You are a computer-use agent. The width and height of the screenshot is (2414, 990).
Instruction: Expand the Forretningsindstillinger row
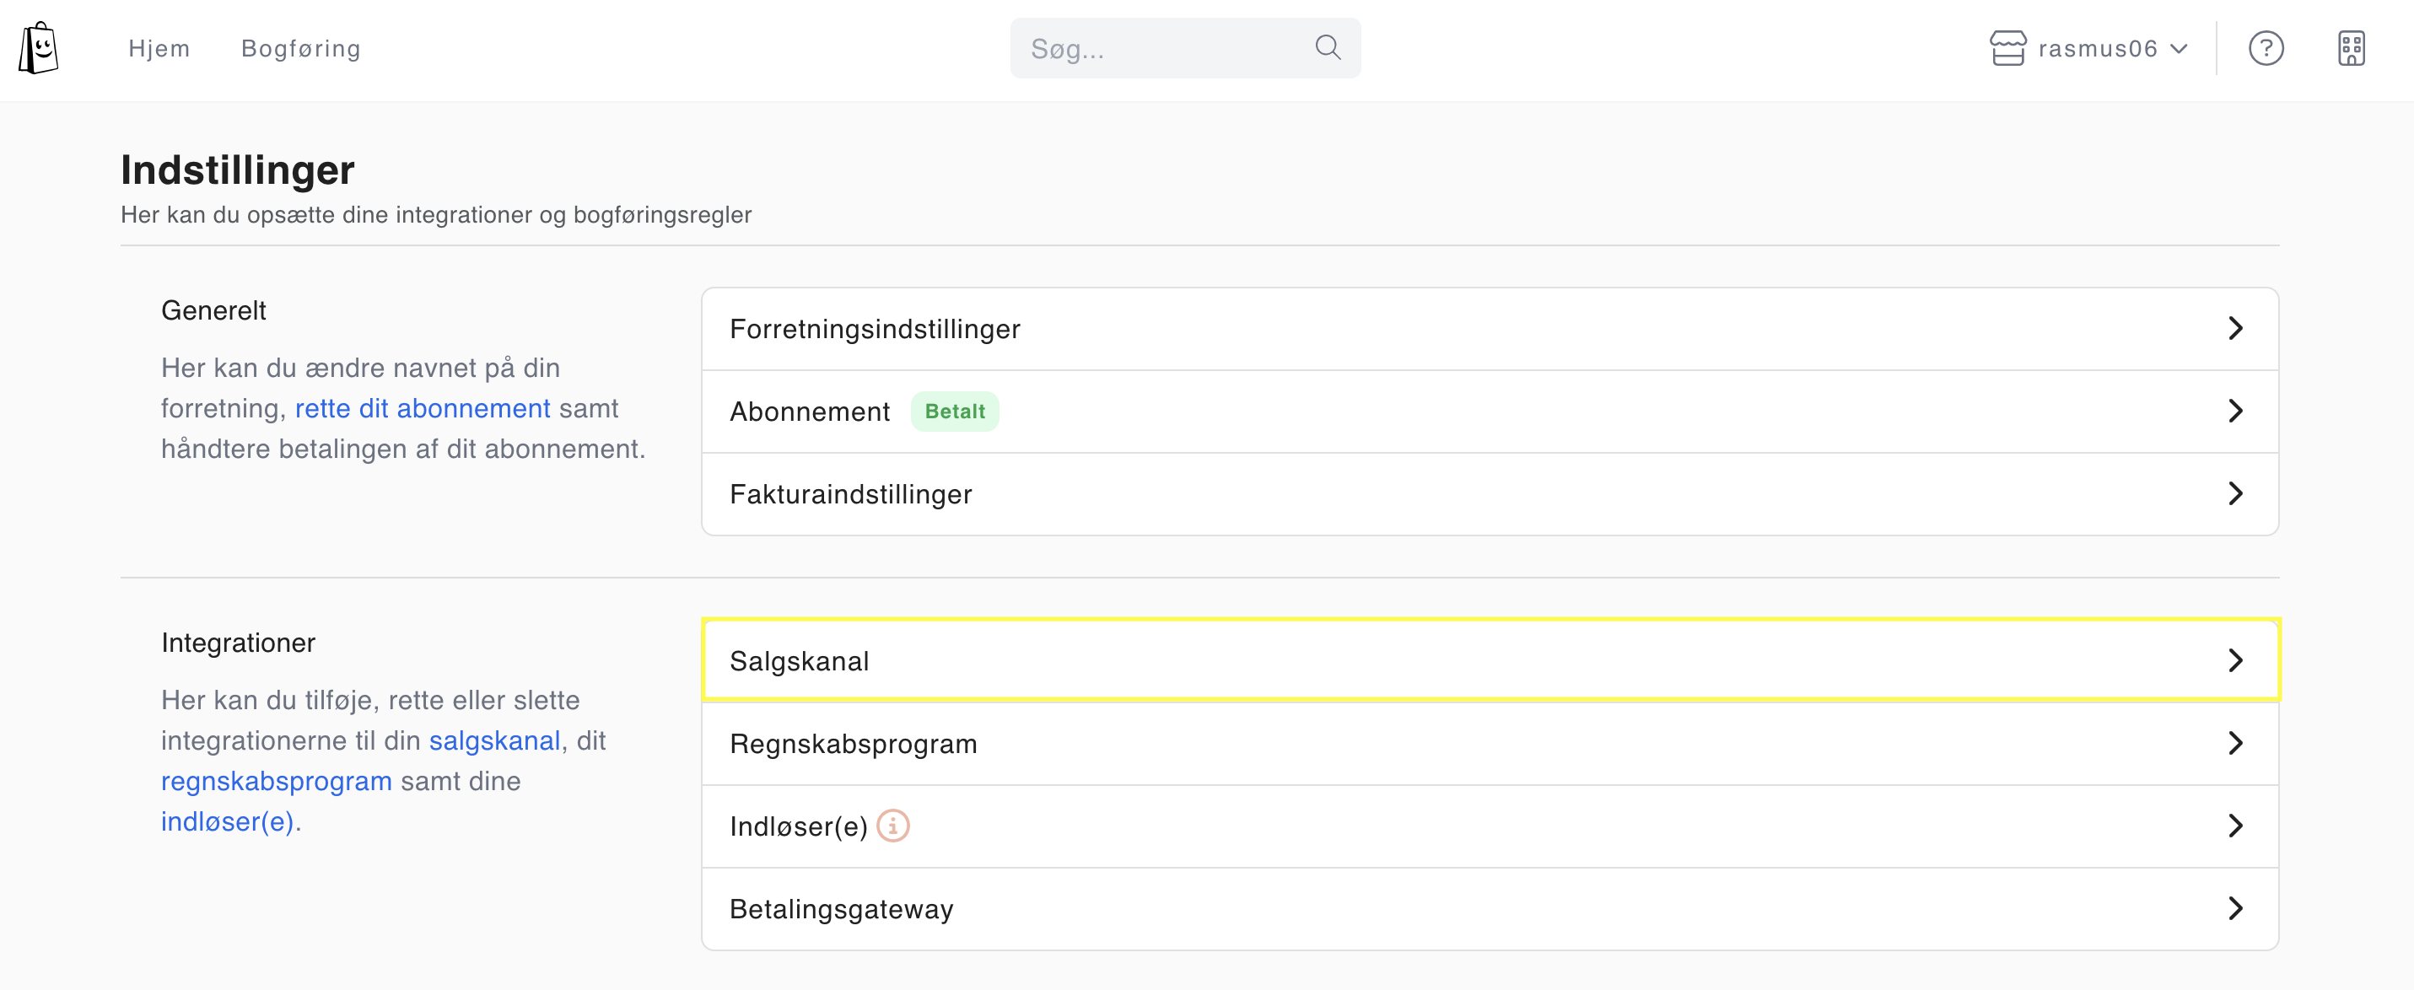click(x=1489, y=329)
